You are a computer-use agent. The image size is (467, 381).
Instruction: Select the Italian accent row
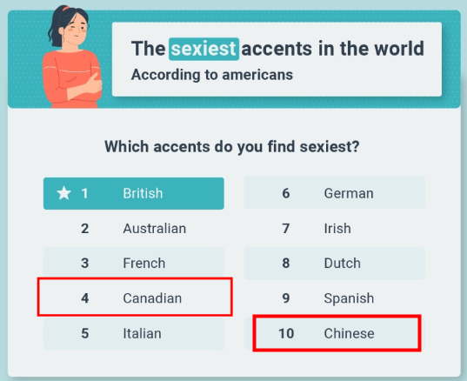pyautogui.click(x=134, y=333)
